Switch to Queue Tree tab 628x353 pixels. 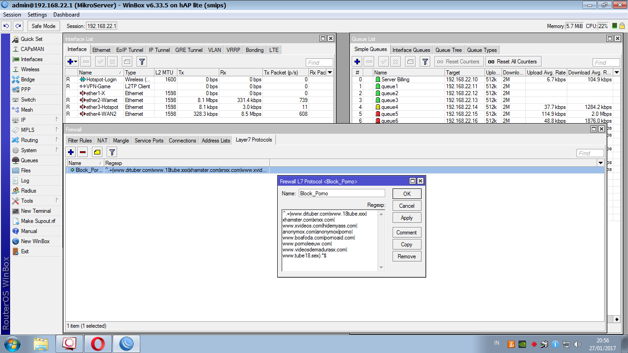click(x=449, y=50)
